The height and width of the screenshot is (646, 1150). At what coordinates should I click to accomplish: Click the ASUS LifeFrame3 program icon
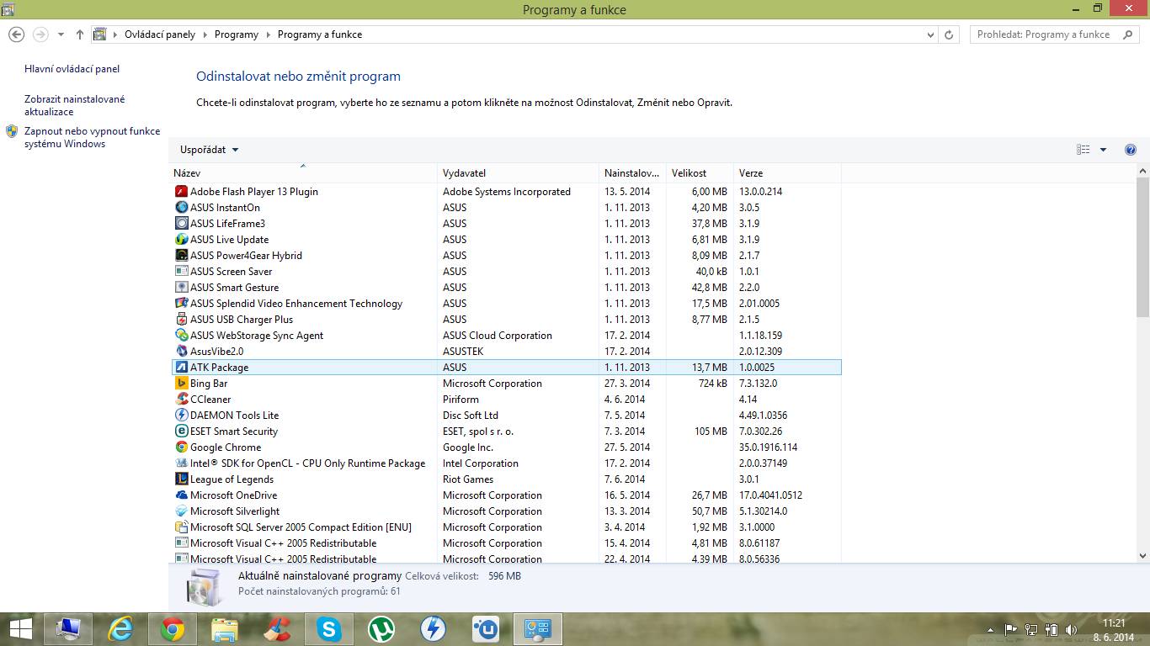[x=181, y=224]
